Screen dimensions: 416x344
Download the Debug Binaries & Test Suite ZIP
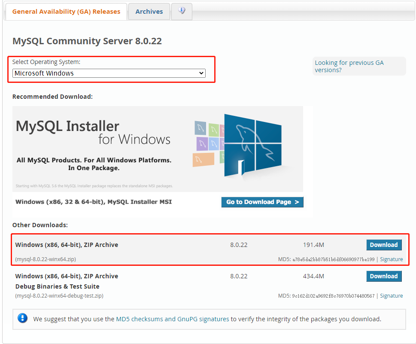384,276
